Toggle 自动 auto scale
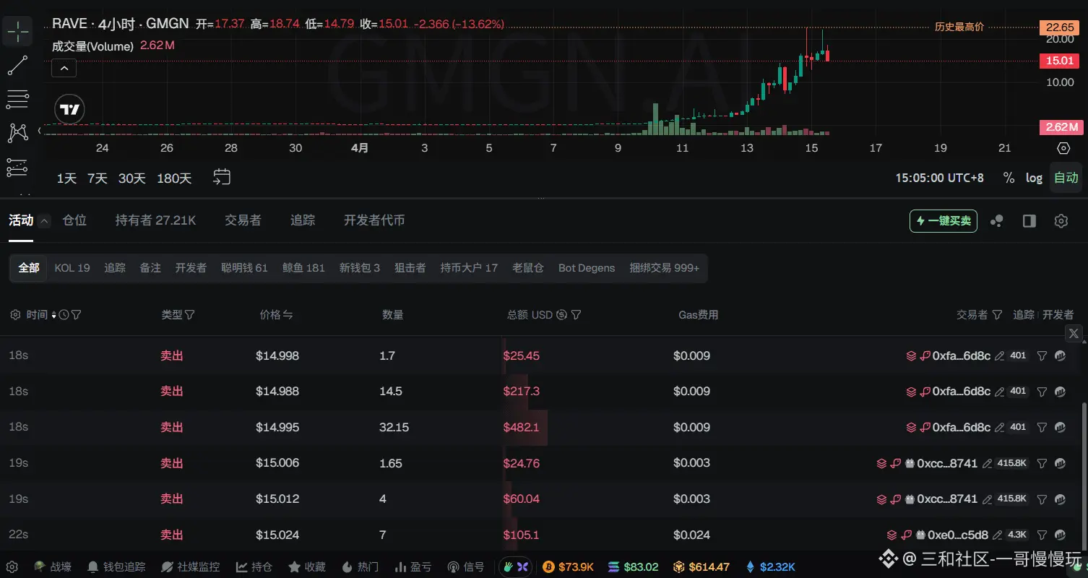Image resolution: width=1088 pixels, height=578 pixels. point(1066,178)
